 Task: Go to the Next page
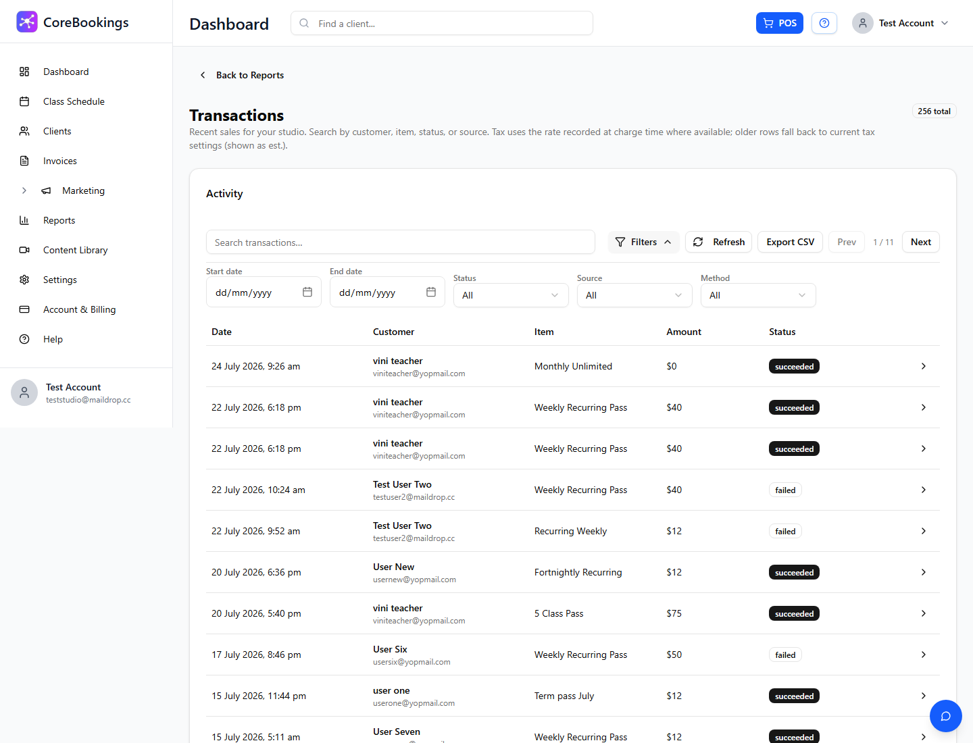click(x=921, y=242)
